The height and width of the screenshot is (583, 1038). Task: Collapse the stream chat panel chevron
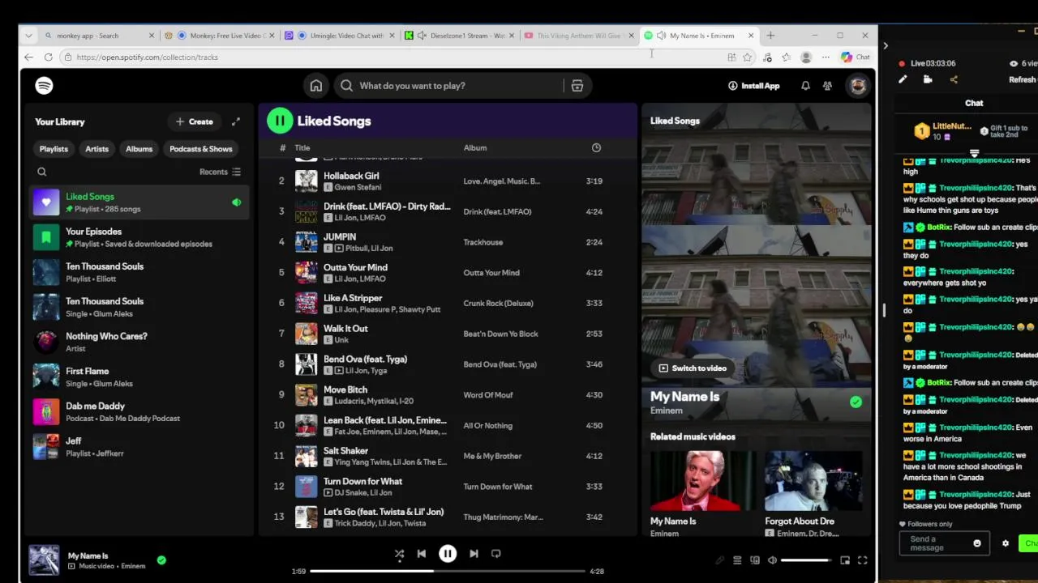886,46
